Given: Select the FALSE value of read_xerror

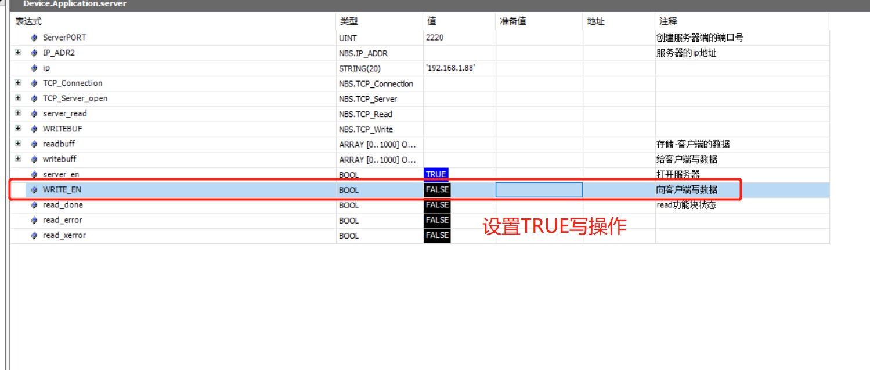Looking at the screenshot, I should click(437, 235).
